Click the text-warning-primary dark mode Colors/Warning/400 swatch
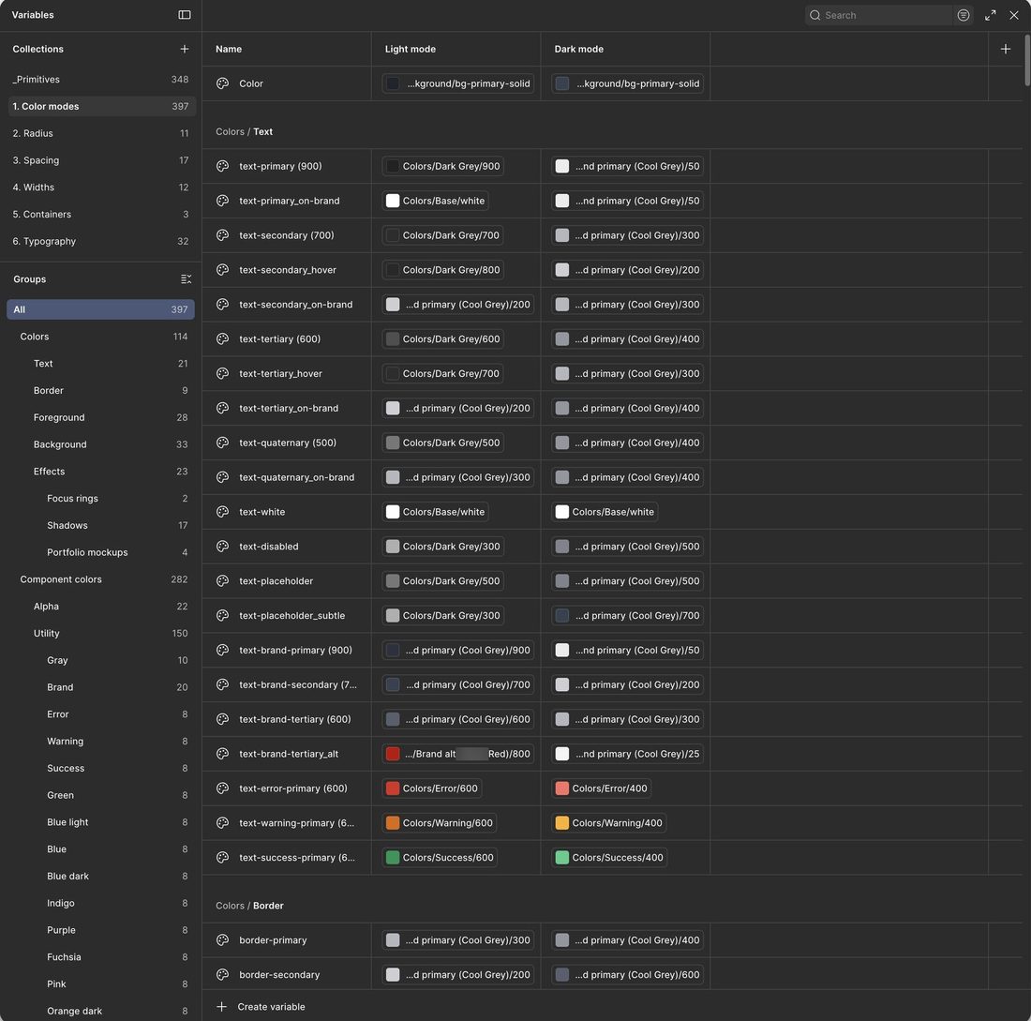This screenshot has height=1021, width=1031. pos(561,822)
